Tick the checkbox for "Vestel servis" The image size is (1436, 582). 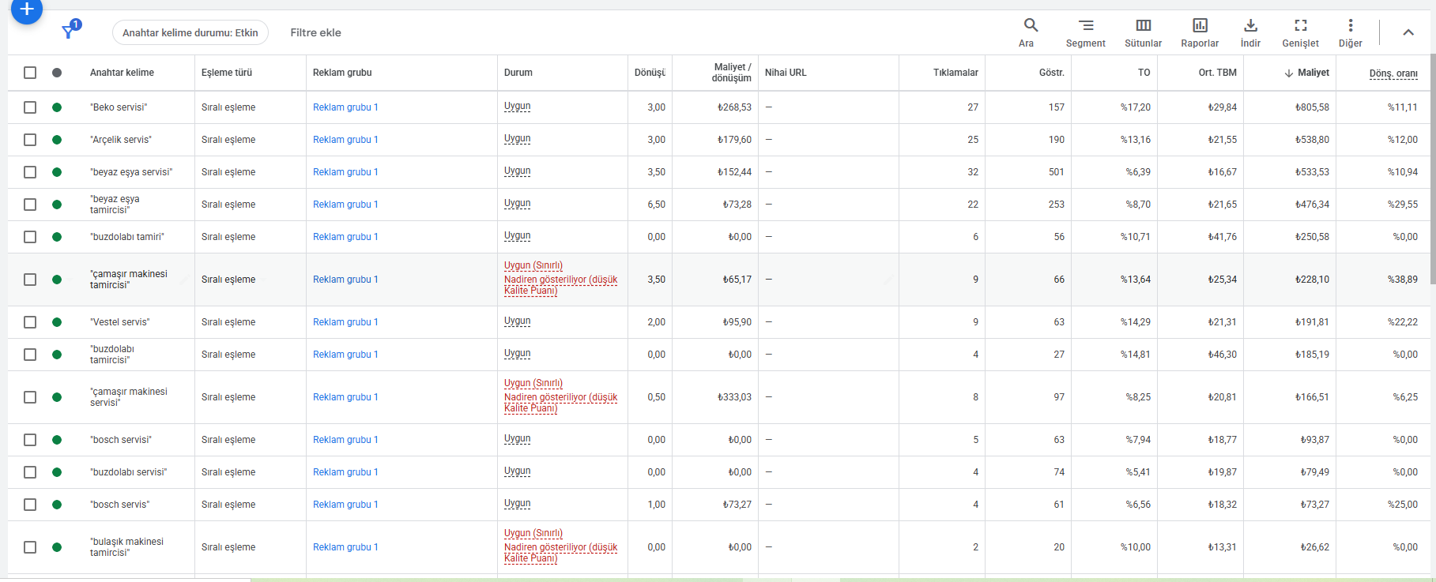tap(30, 322)
